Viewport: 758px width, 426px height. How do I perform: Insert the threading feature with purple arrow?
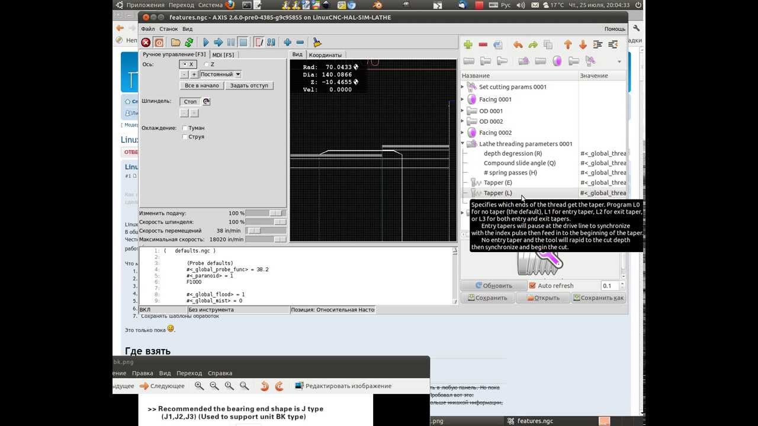click(523, 61)
